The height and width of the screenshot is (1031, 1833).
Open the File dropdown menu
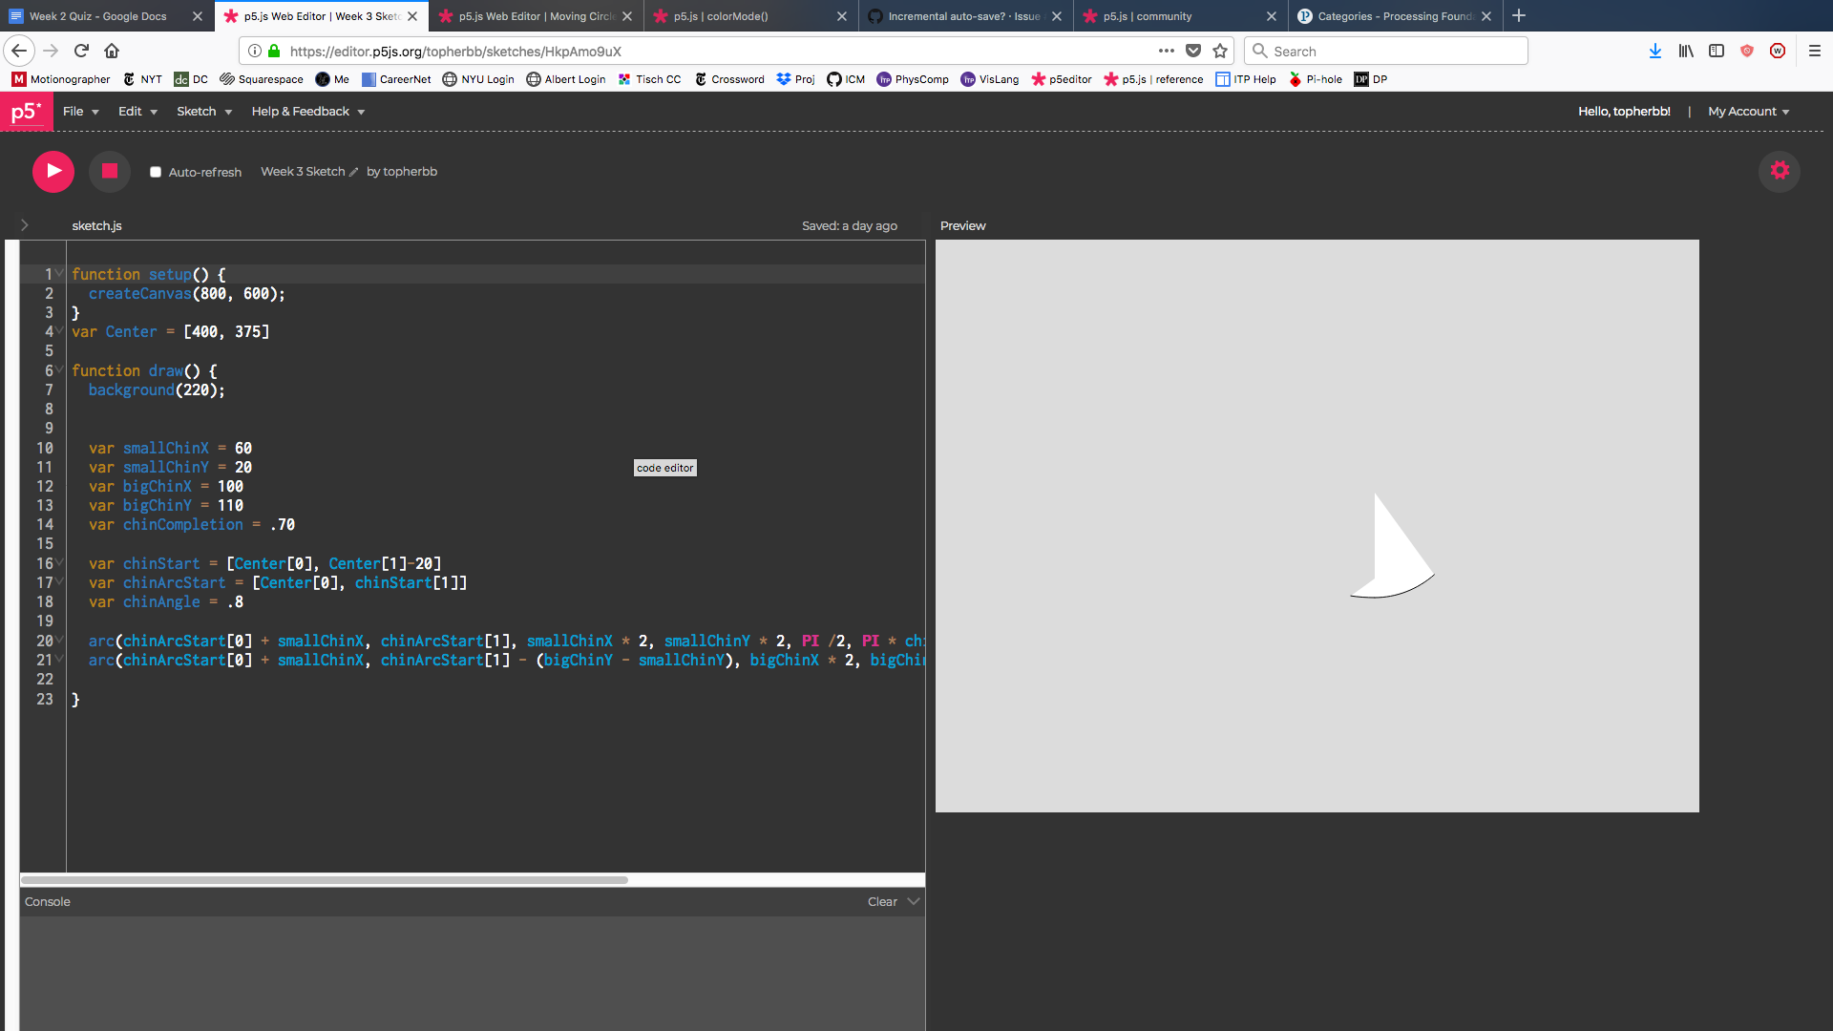click(x=80, y=112)
